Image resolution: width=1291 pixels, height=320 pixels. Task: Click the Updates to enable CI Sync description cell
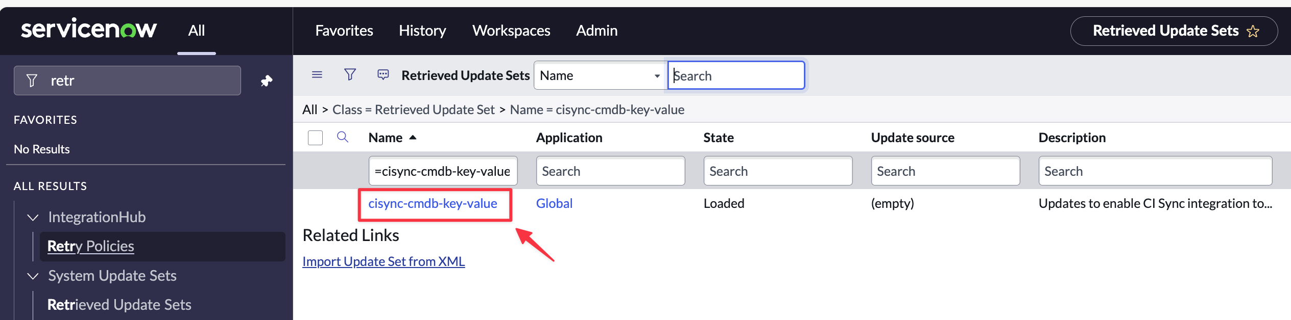1156,203
